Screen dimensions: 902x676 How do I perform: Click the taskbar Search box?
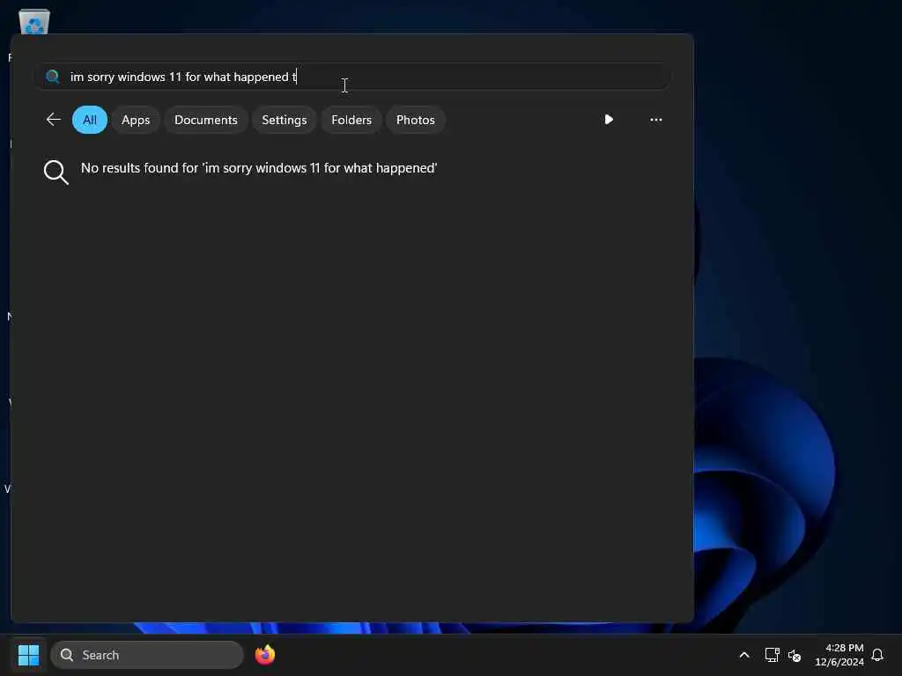(x=147, y=655)
